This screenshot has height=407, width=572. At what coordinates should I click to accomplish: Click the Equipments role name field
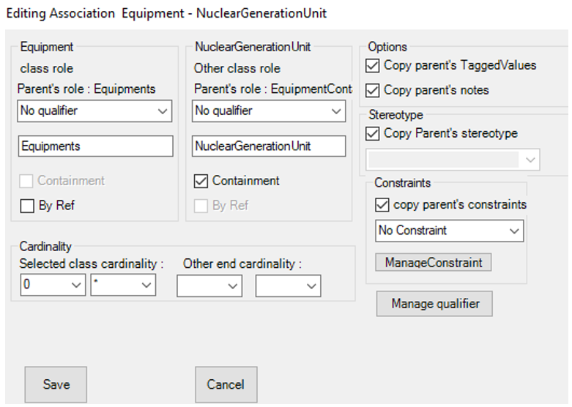[95, 146]
